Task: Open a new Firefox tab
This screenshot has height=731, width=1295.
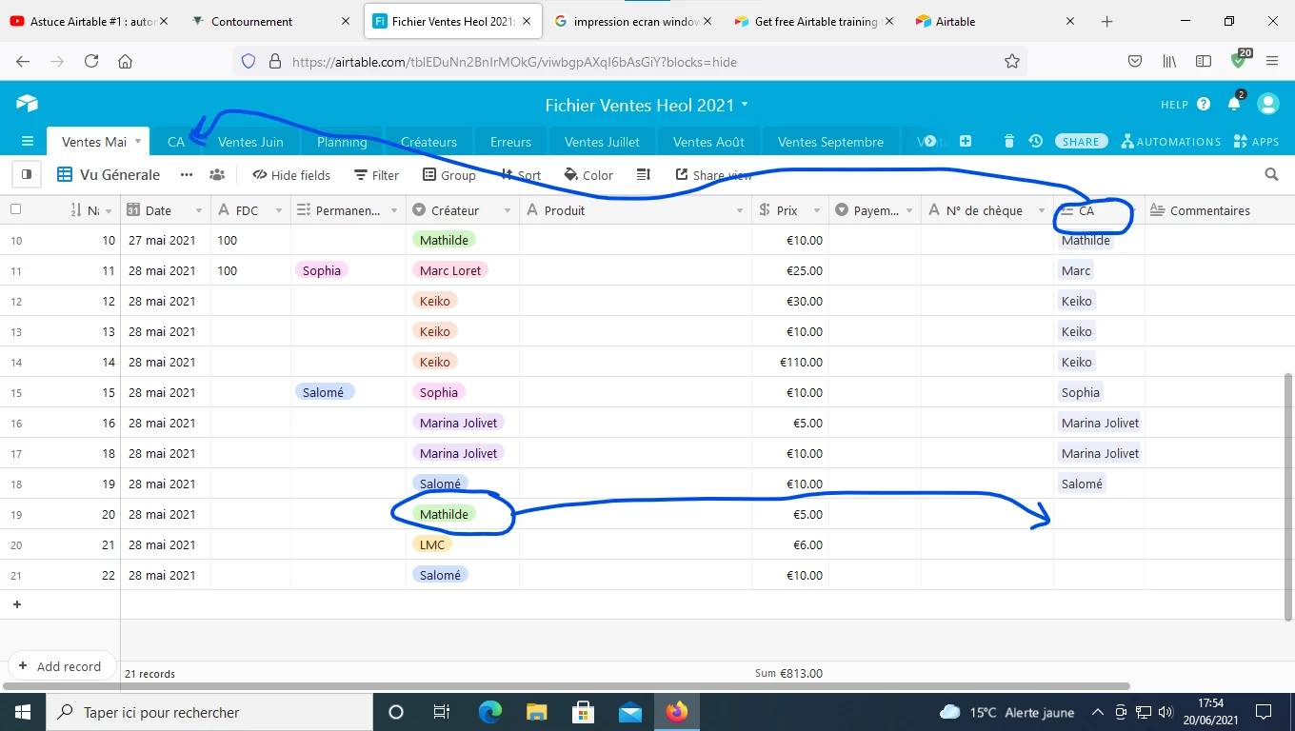Action: [x=1106, y=21]
